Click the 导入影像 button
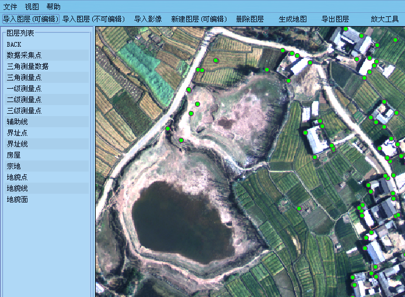Image resolution: width=405 pixels, height=297 pixels. (148, 19)
